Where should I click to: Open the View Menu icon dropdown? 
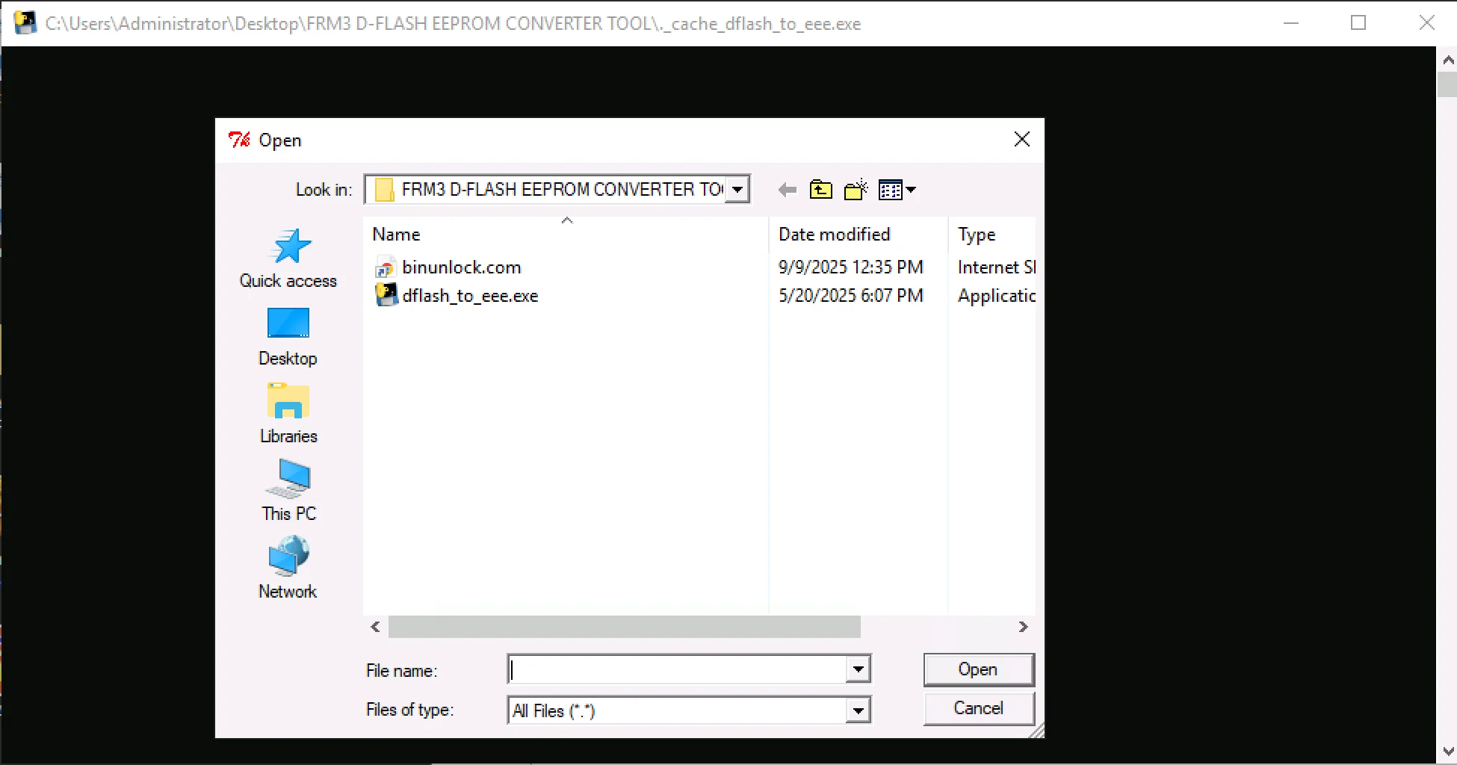pos(897,190)
